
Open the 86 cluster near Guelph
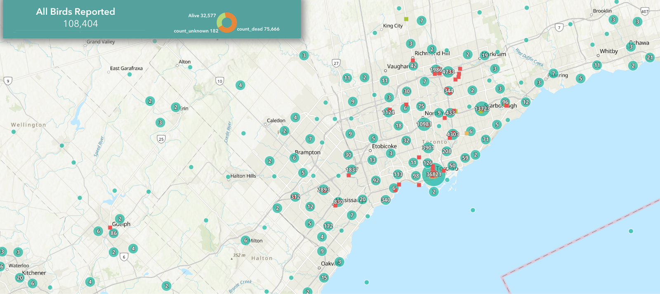coord(113,233)
